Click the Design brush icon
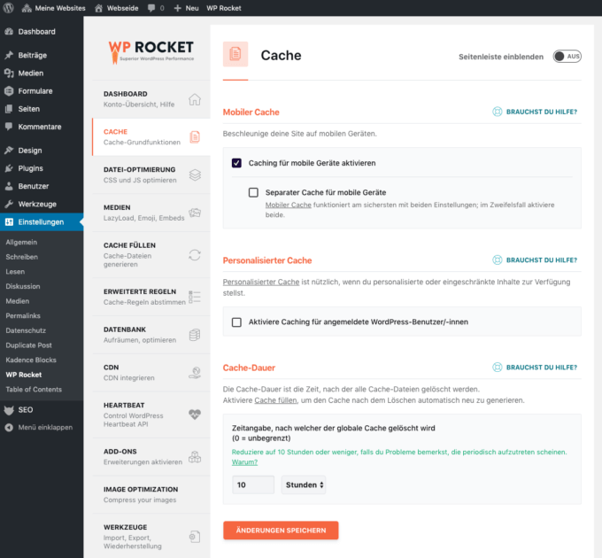Image resolution: width=602 pixels, height=558 pixels. pos(9,151)
